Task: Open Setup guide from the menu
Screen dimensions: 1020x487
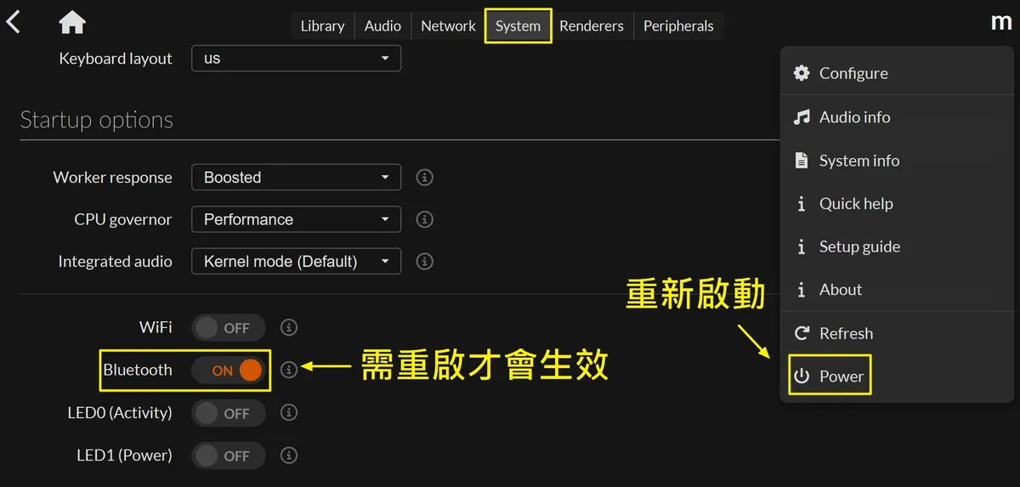Action: 897,247
